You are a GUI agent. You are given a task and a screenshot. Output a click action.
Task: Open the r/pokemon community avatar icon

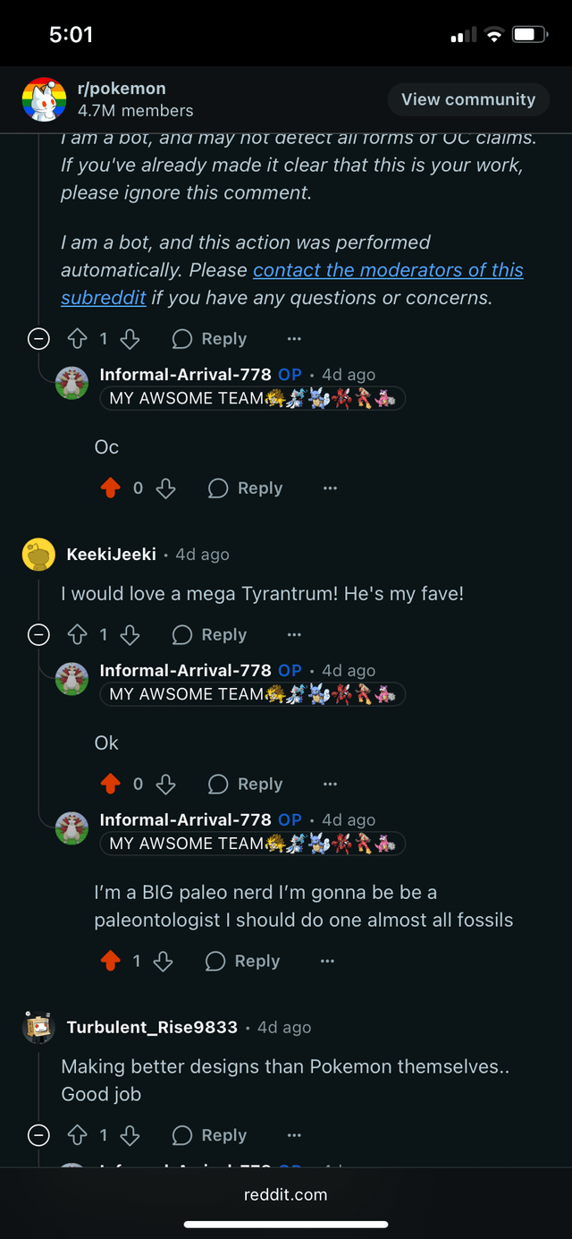[x=44, y=99]
